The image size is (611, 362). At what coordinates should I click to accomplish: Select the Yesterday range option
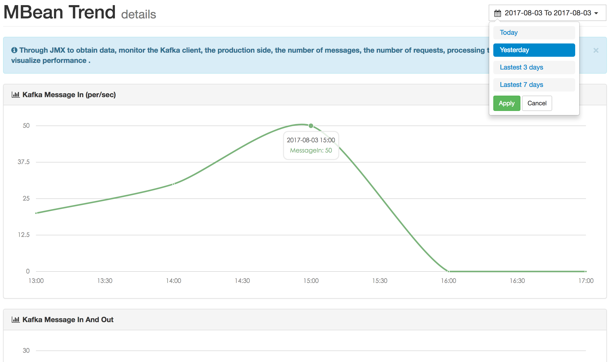click(534, 50)
